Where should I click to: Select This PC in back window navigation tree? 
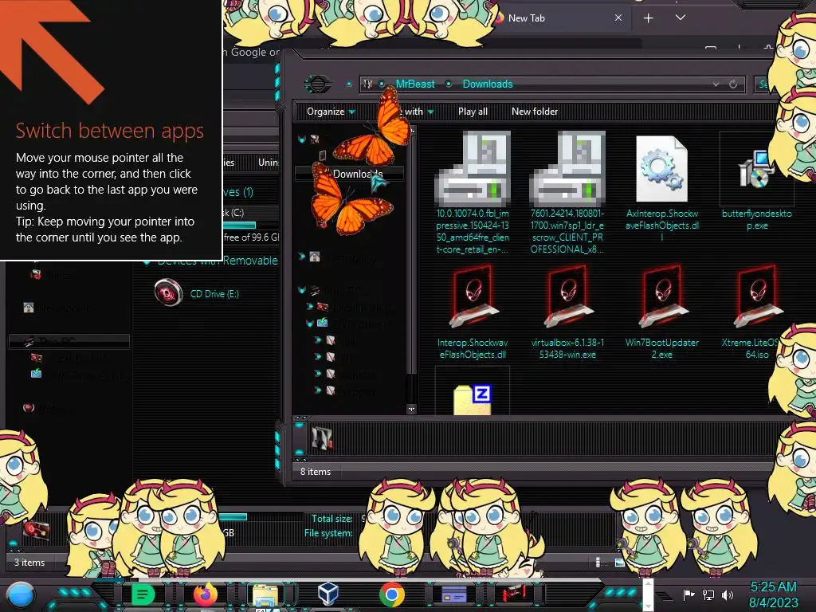click(69, 341)
